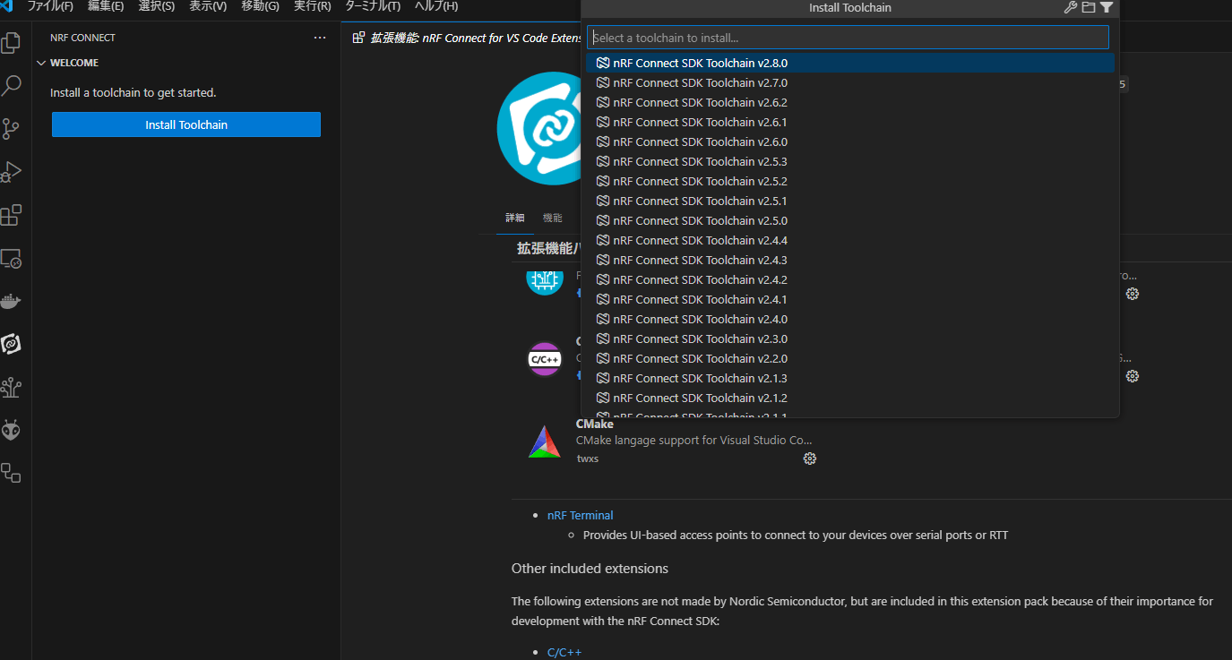Open the 表示(V) menu
1232x660 pixels.
(208, 6)
